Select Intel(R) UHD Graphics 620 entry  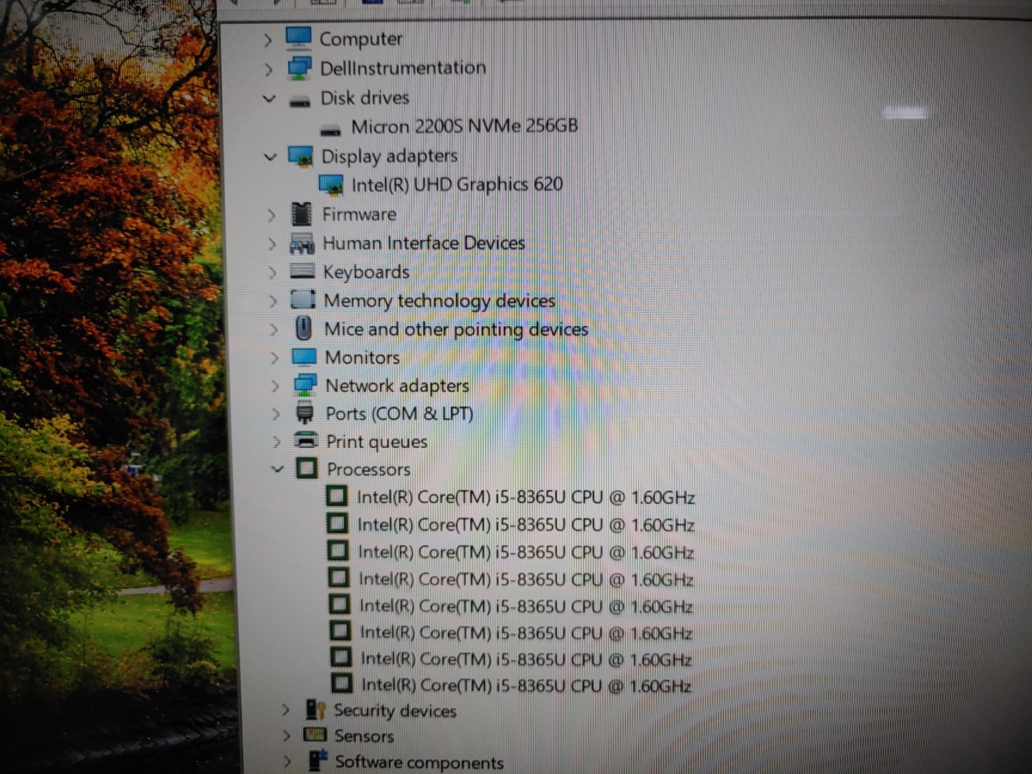click(x=457, y=184)
